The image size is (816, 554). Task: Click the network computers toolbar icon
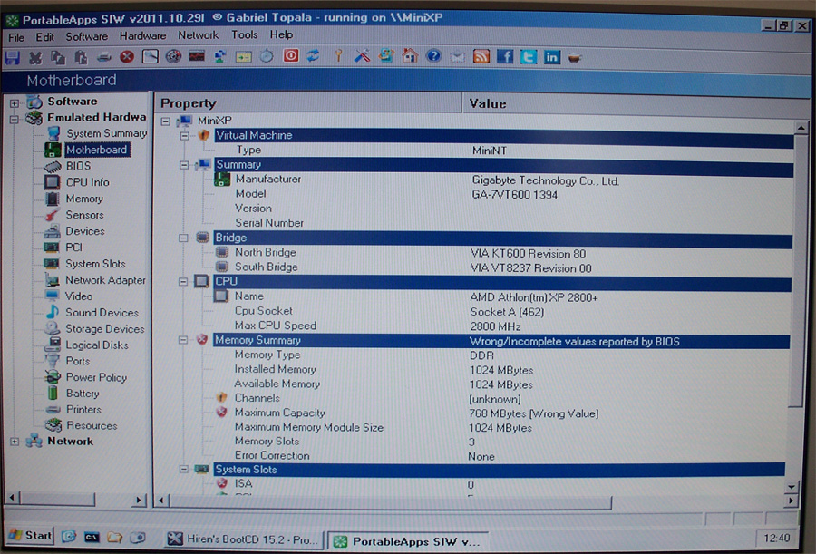pyautogui.click(x=219, y=55)
